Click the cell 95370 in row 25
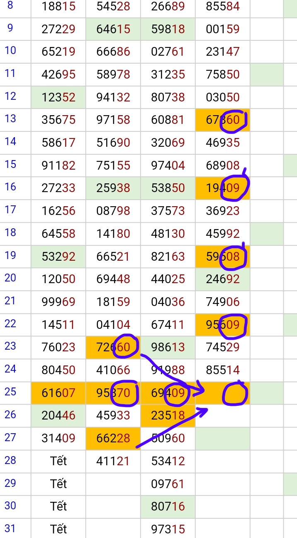 [x=113, y=392]
